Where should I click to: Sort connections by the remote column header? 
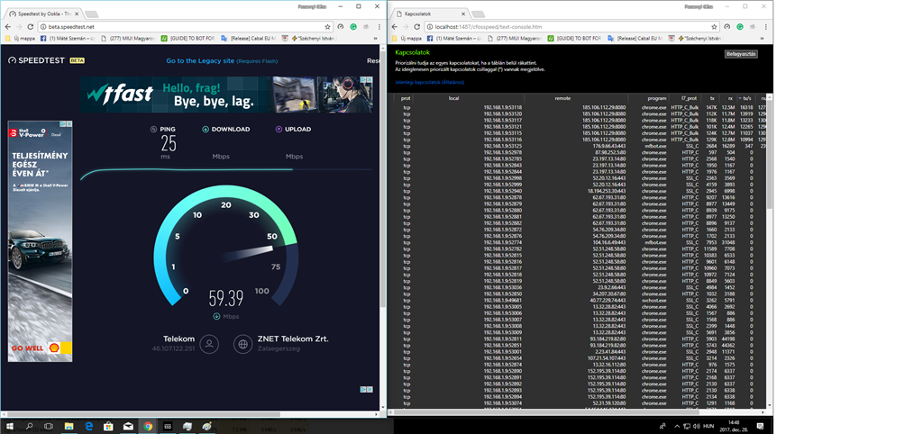pyautogui.click(x=562, y=98)
